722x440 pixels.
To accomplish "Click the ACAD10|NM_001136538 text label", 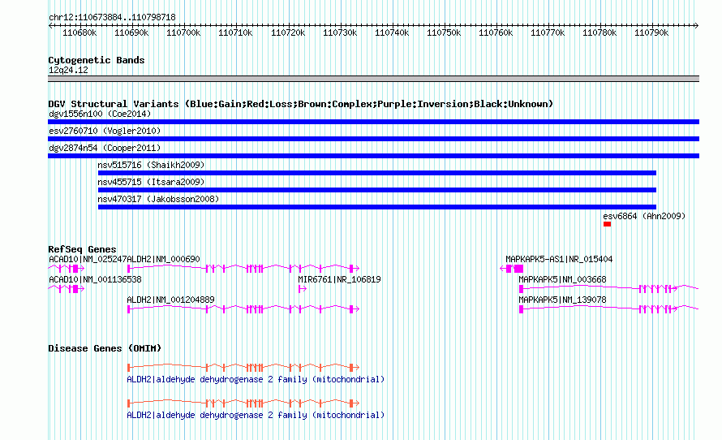I will (95, 279).
